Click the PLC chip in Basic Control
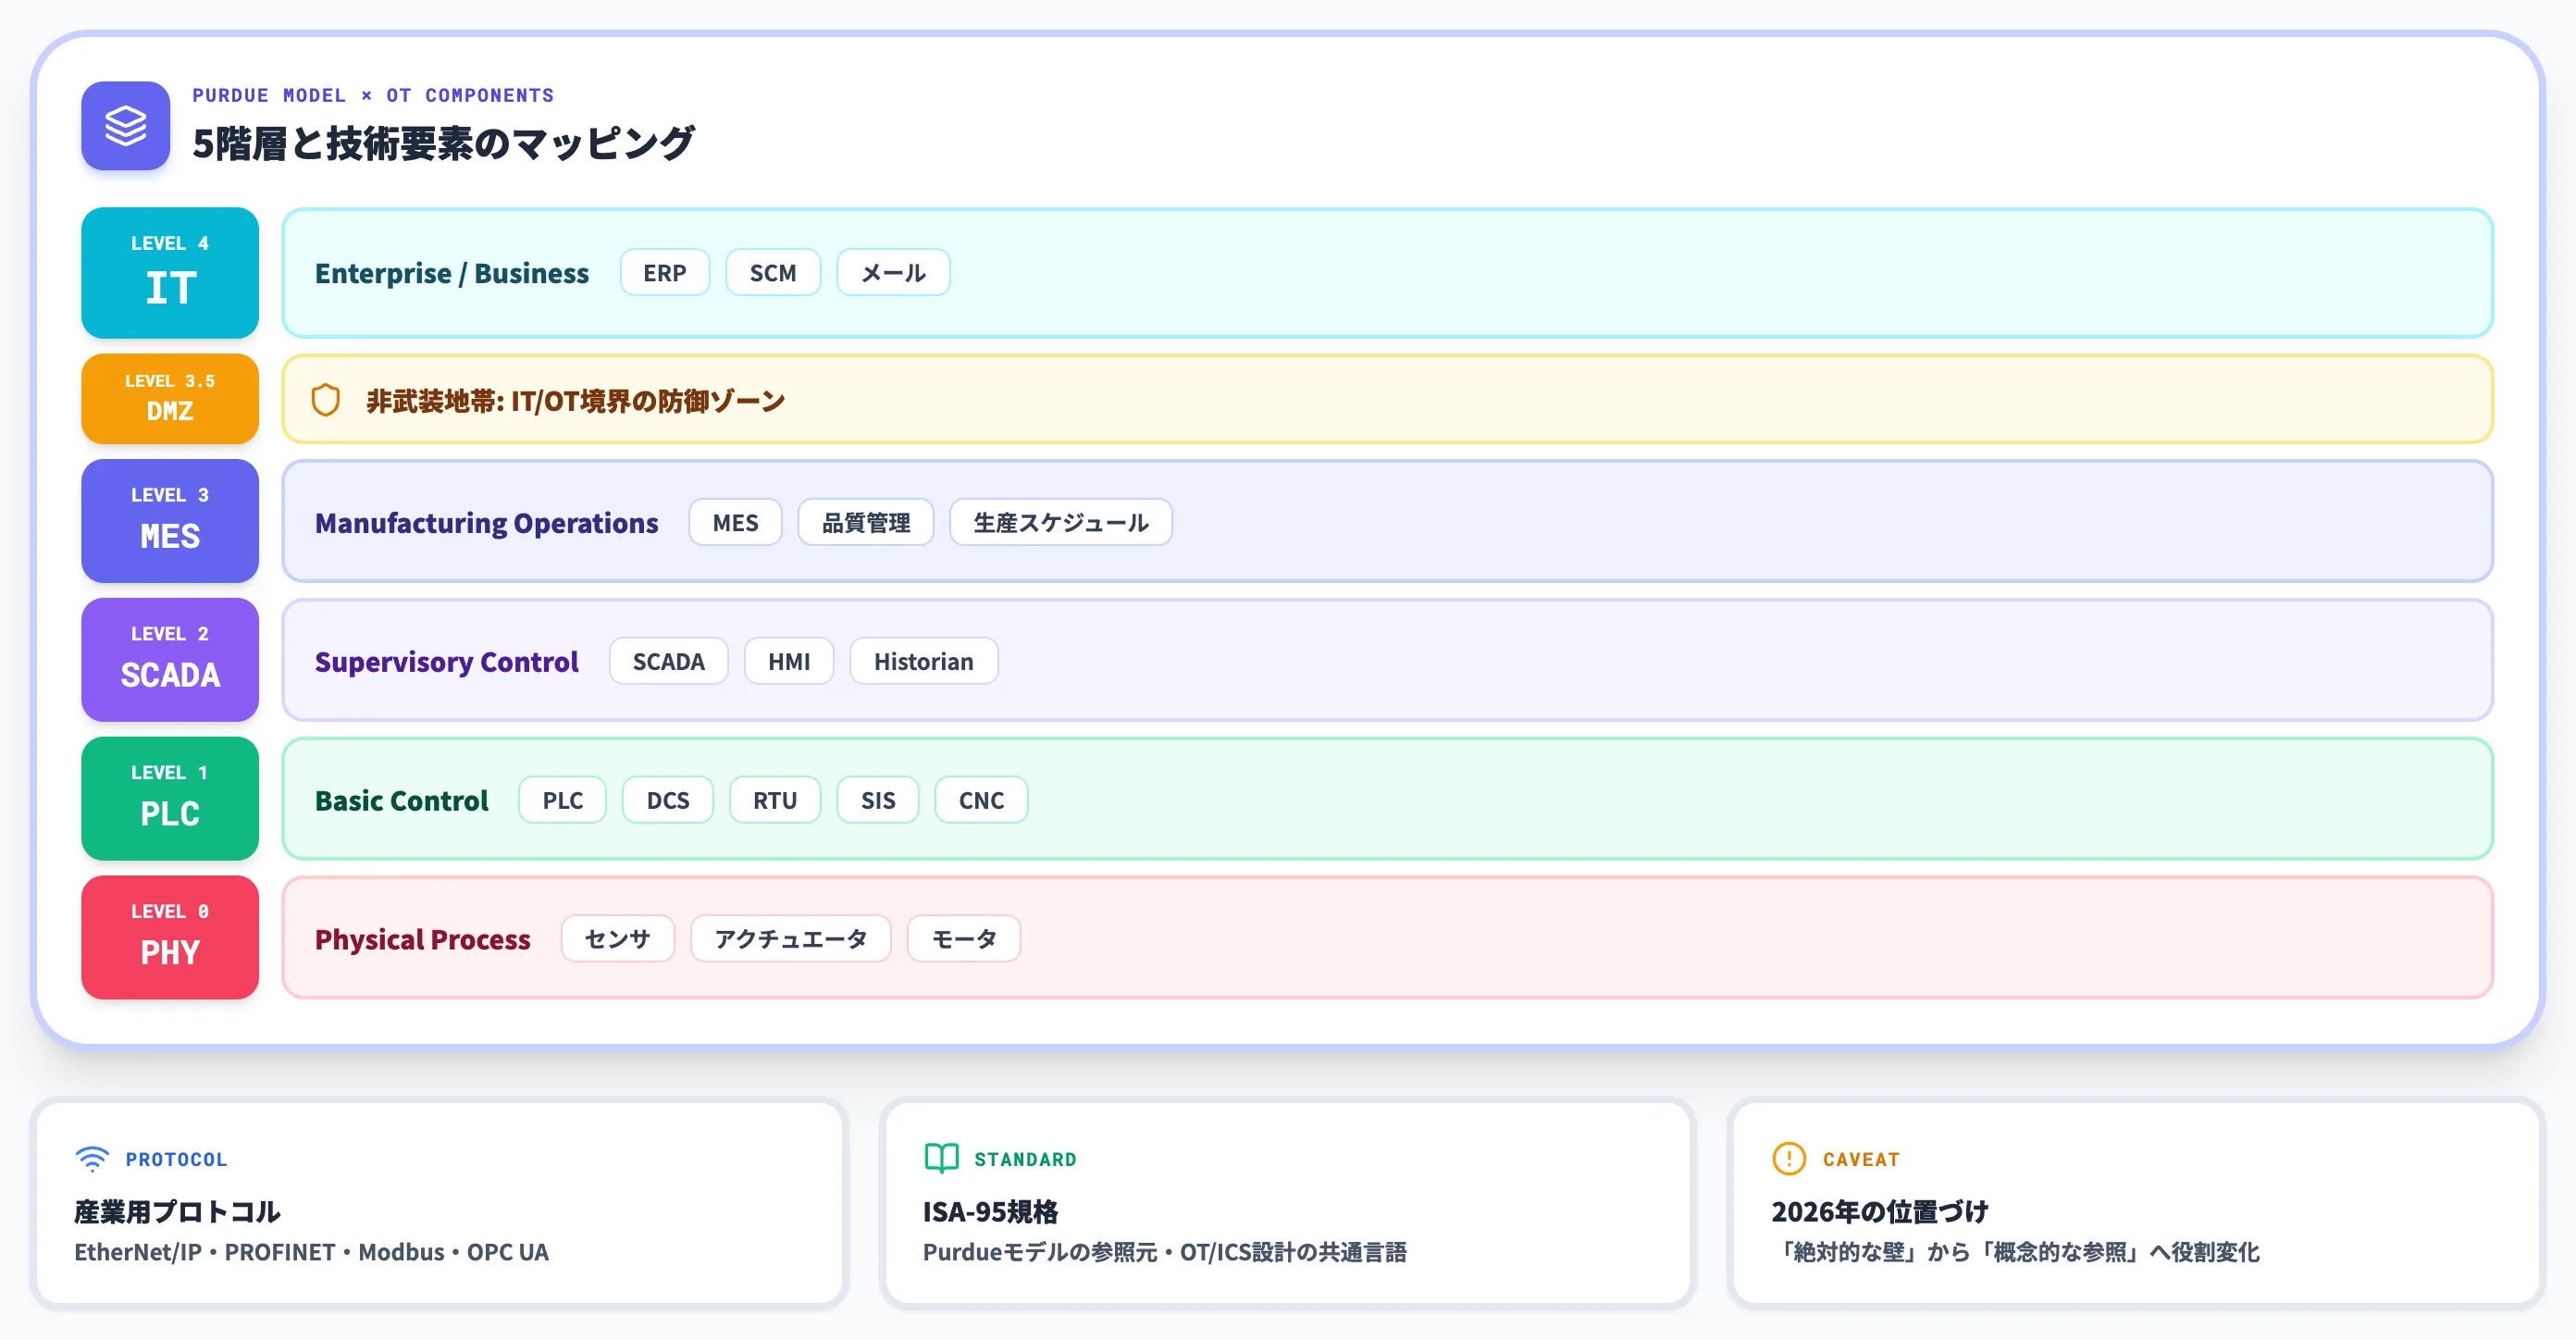2576x1340 pixels. pos(563,800)
